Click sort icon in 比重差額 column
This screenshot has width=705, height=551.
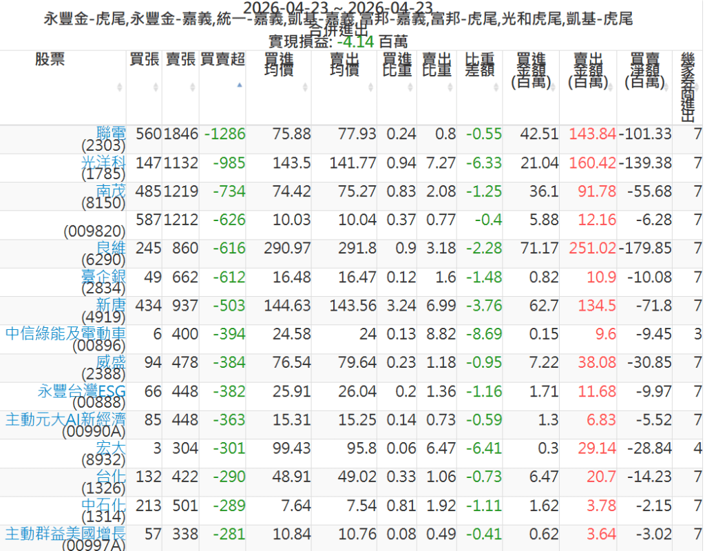coord(497,87)
